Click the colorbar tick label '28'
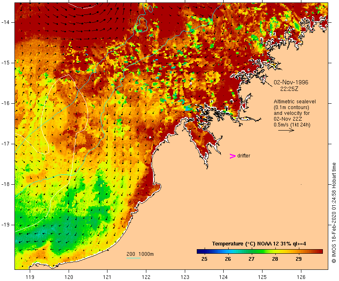The height and width of the screenshot is (281, 339). [275, 259]
